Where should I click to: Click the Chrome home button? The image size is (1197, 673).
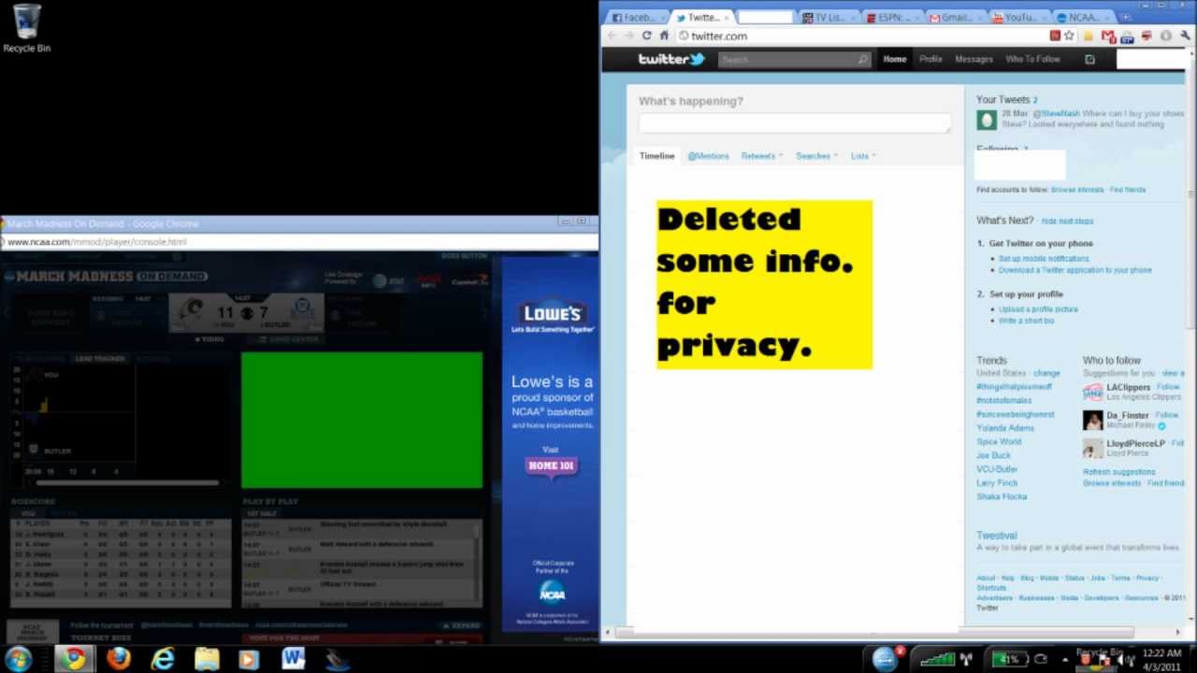tap(664, 36)
